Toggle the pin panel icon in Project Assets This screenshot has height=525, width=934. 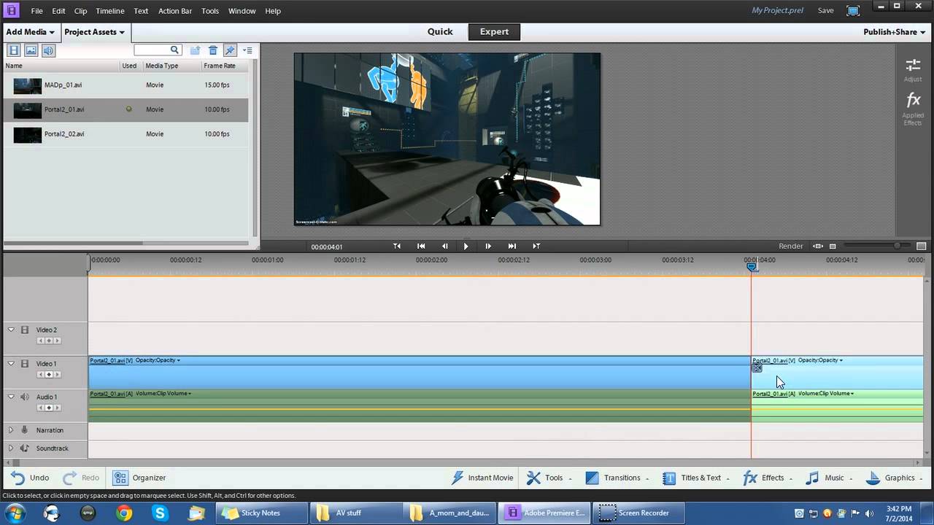(230, 50)
